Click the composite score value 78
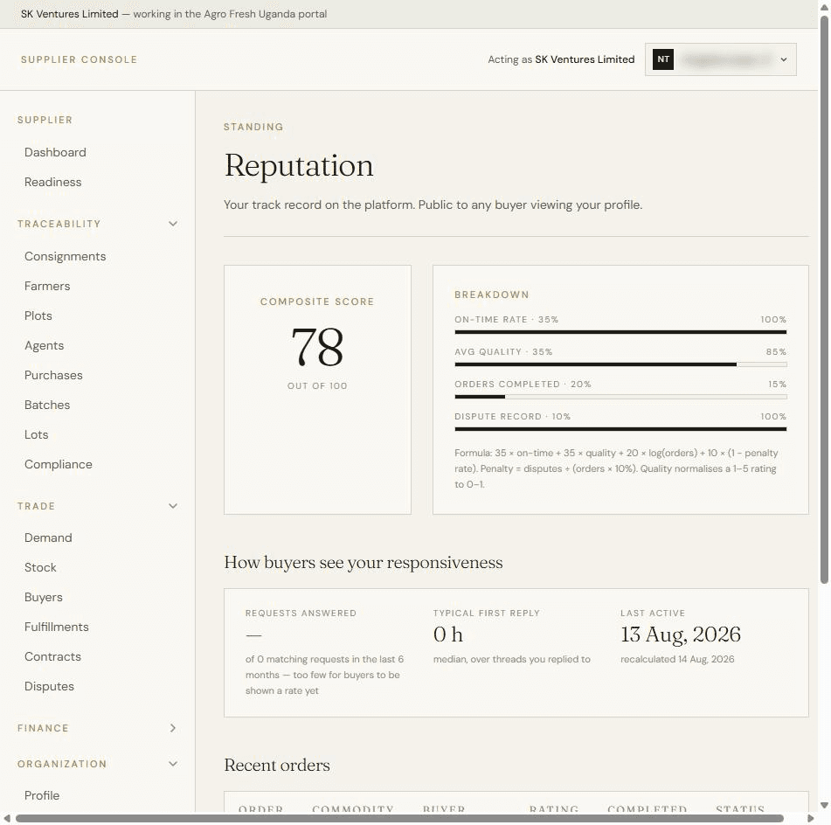The height and width of the screenshot is (825, 831). coord(317,347)
